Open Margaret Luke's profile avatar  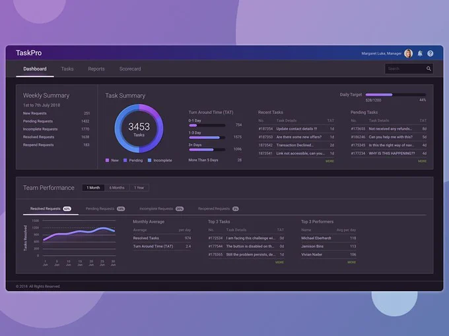coord(408,53)
